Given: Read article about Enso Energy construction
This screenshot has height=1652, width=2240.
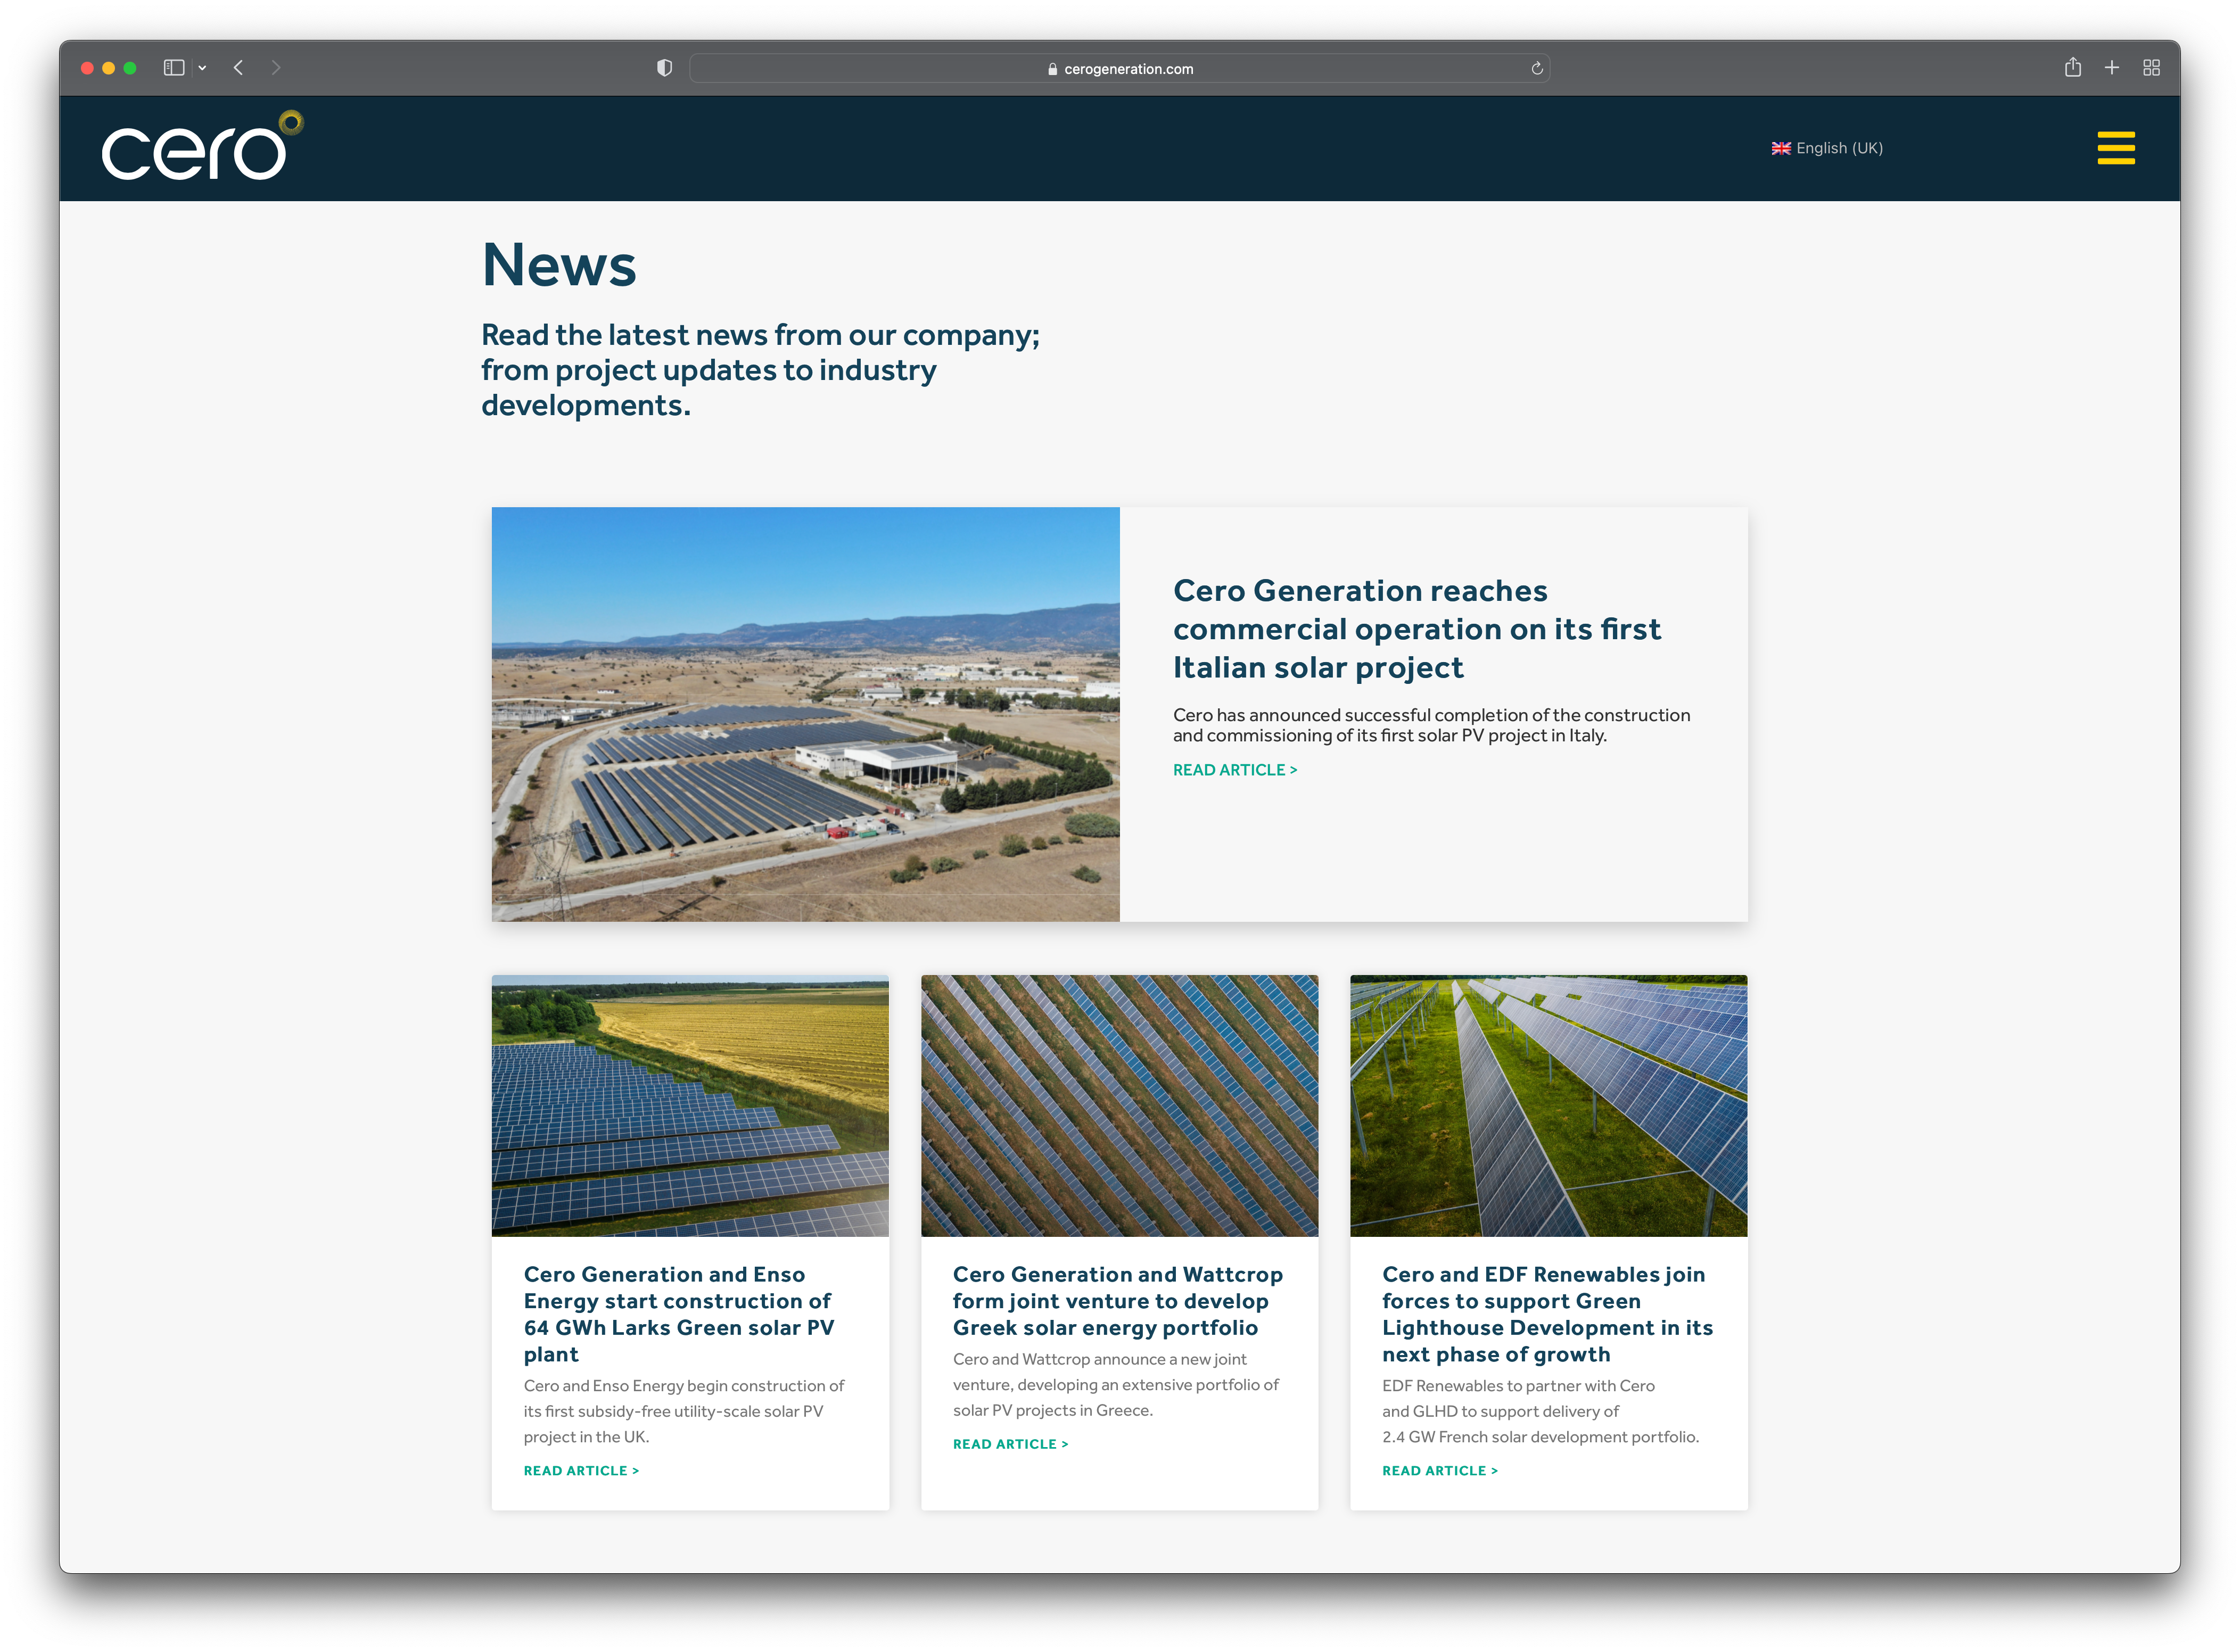Looking at the screenshot, I should pyautogui.click(x=581, y=1471).
